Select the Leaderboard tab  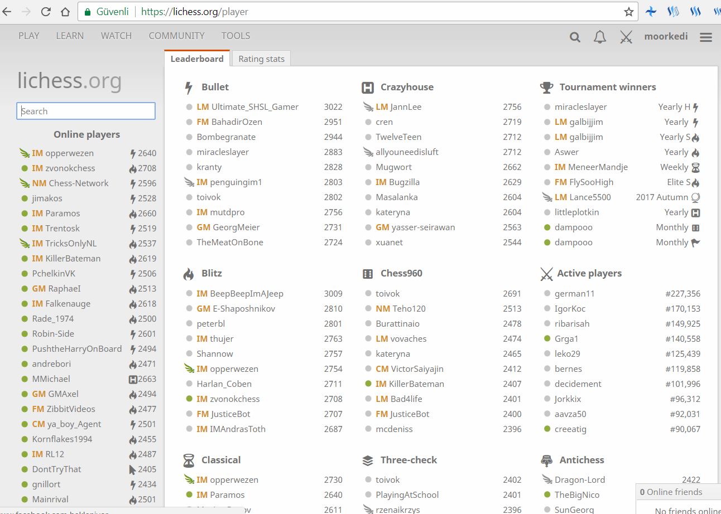click(197, 59)
